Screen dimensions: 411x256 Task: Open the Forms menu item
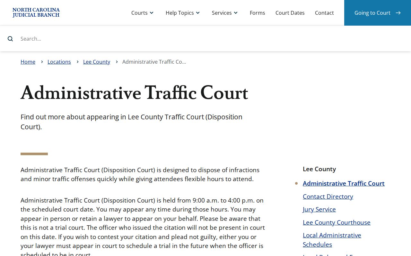pos(258,13)
